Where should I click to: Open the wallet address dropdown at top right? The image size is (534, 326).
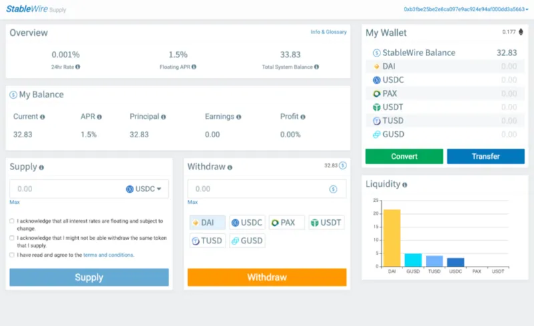point(466,9)
